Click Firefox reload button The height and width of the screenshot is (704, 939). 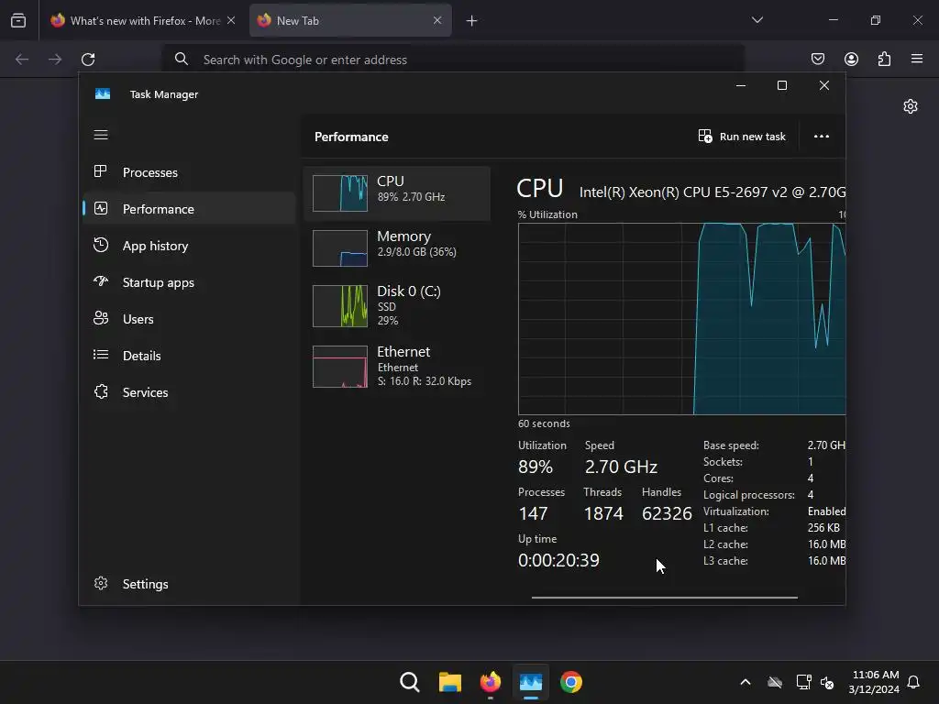[x=88, y=60]
